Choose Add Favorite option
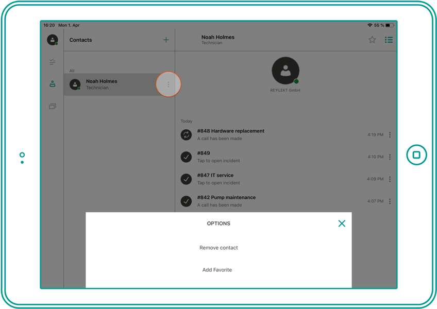The image size is (437, 309). [217, 270]
